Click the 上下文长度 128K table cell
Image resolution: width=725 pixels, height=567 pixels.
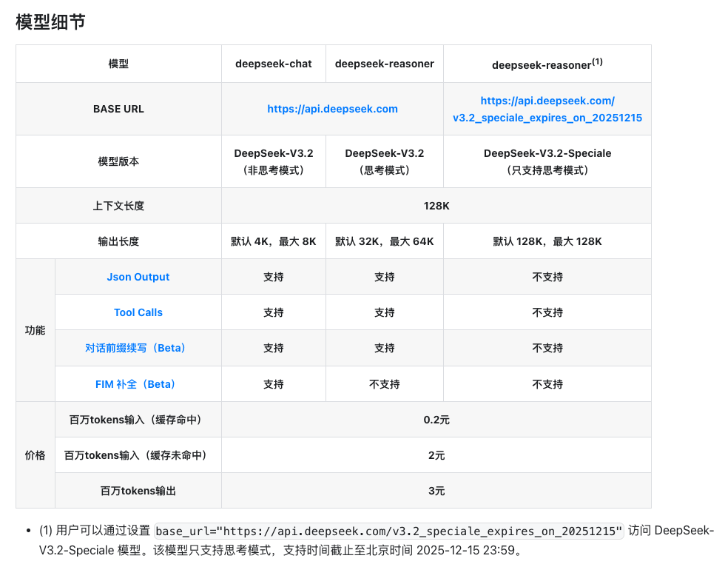pos(436,205)
